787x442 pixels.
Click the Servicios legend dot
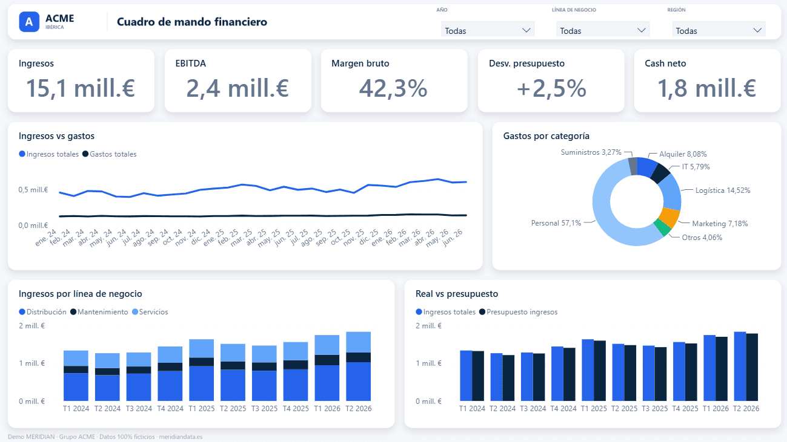pos(135,312)
